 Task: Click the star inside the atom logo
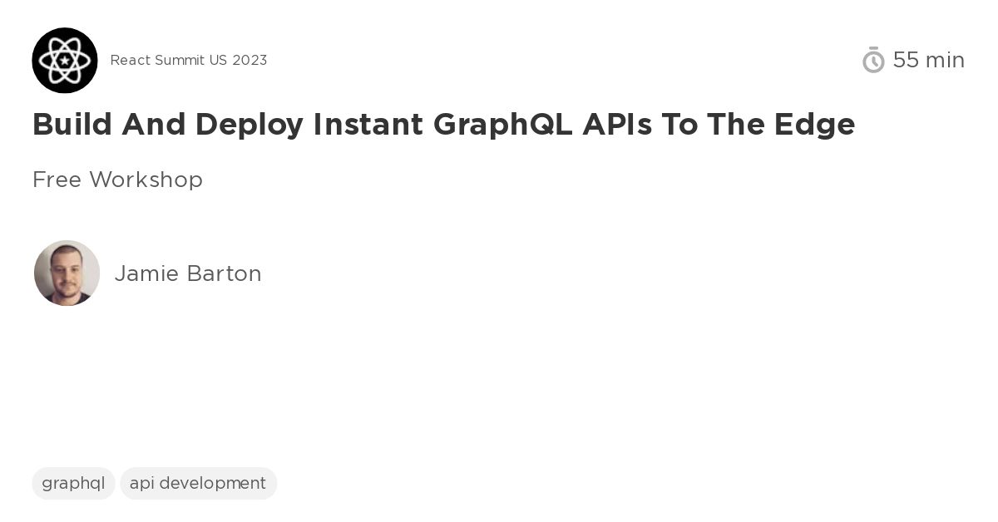pyautogui.click(x=65, y=61)
